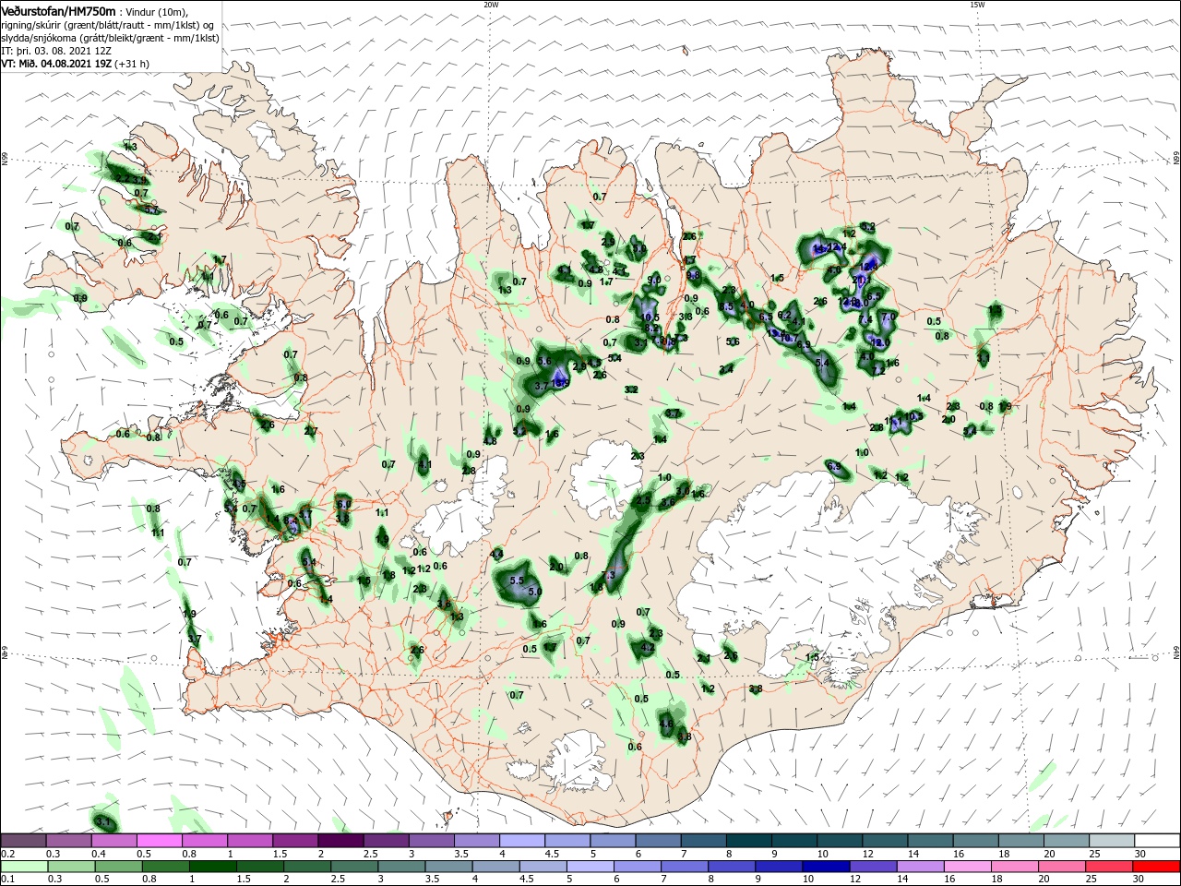Click the Veðurstofan/HM750m map title
Screen dimensions: 1181x886
[x=59, y=11]
